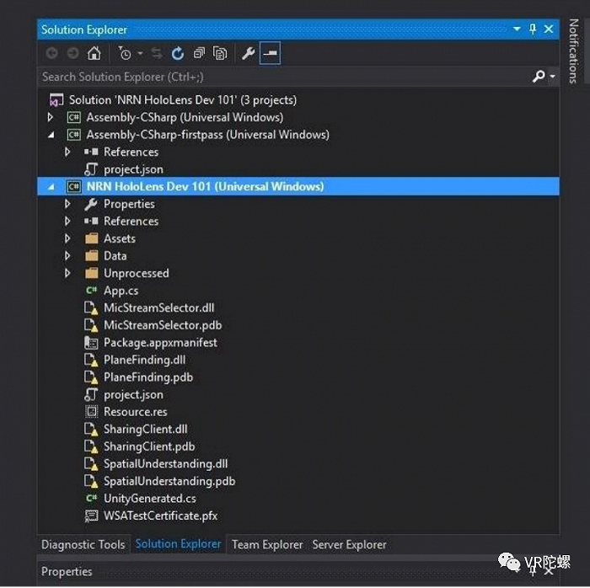Image resolution: width=590 pixels, height=588 pixels.
Task: Select PlaneFinding.dll file
Action: click(x=144, y=361)
